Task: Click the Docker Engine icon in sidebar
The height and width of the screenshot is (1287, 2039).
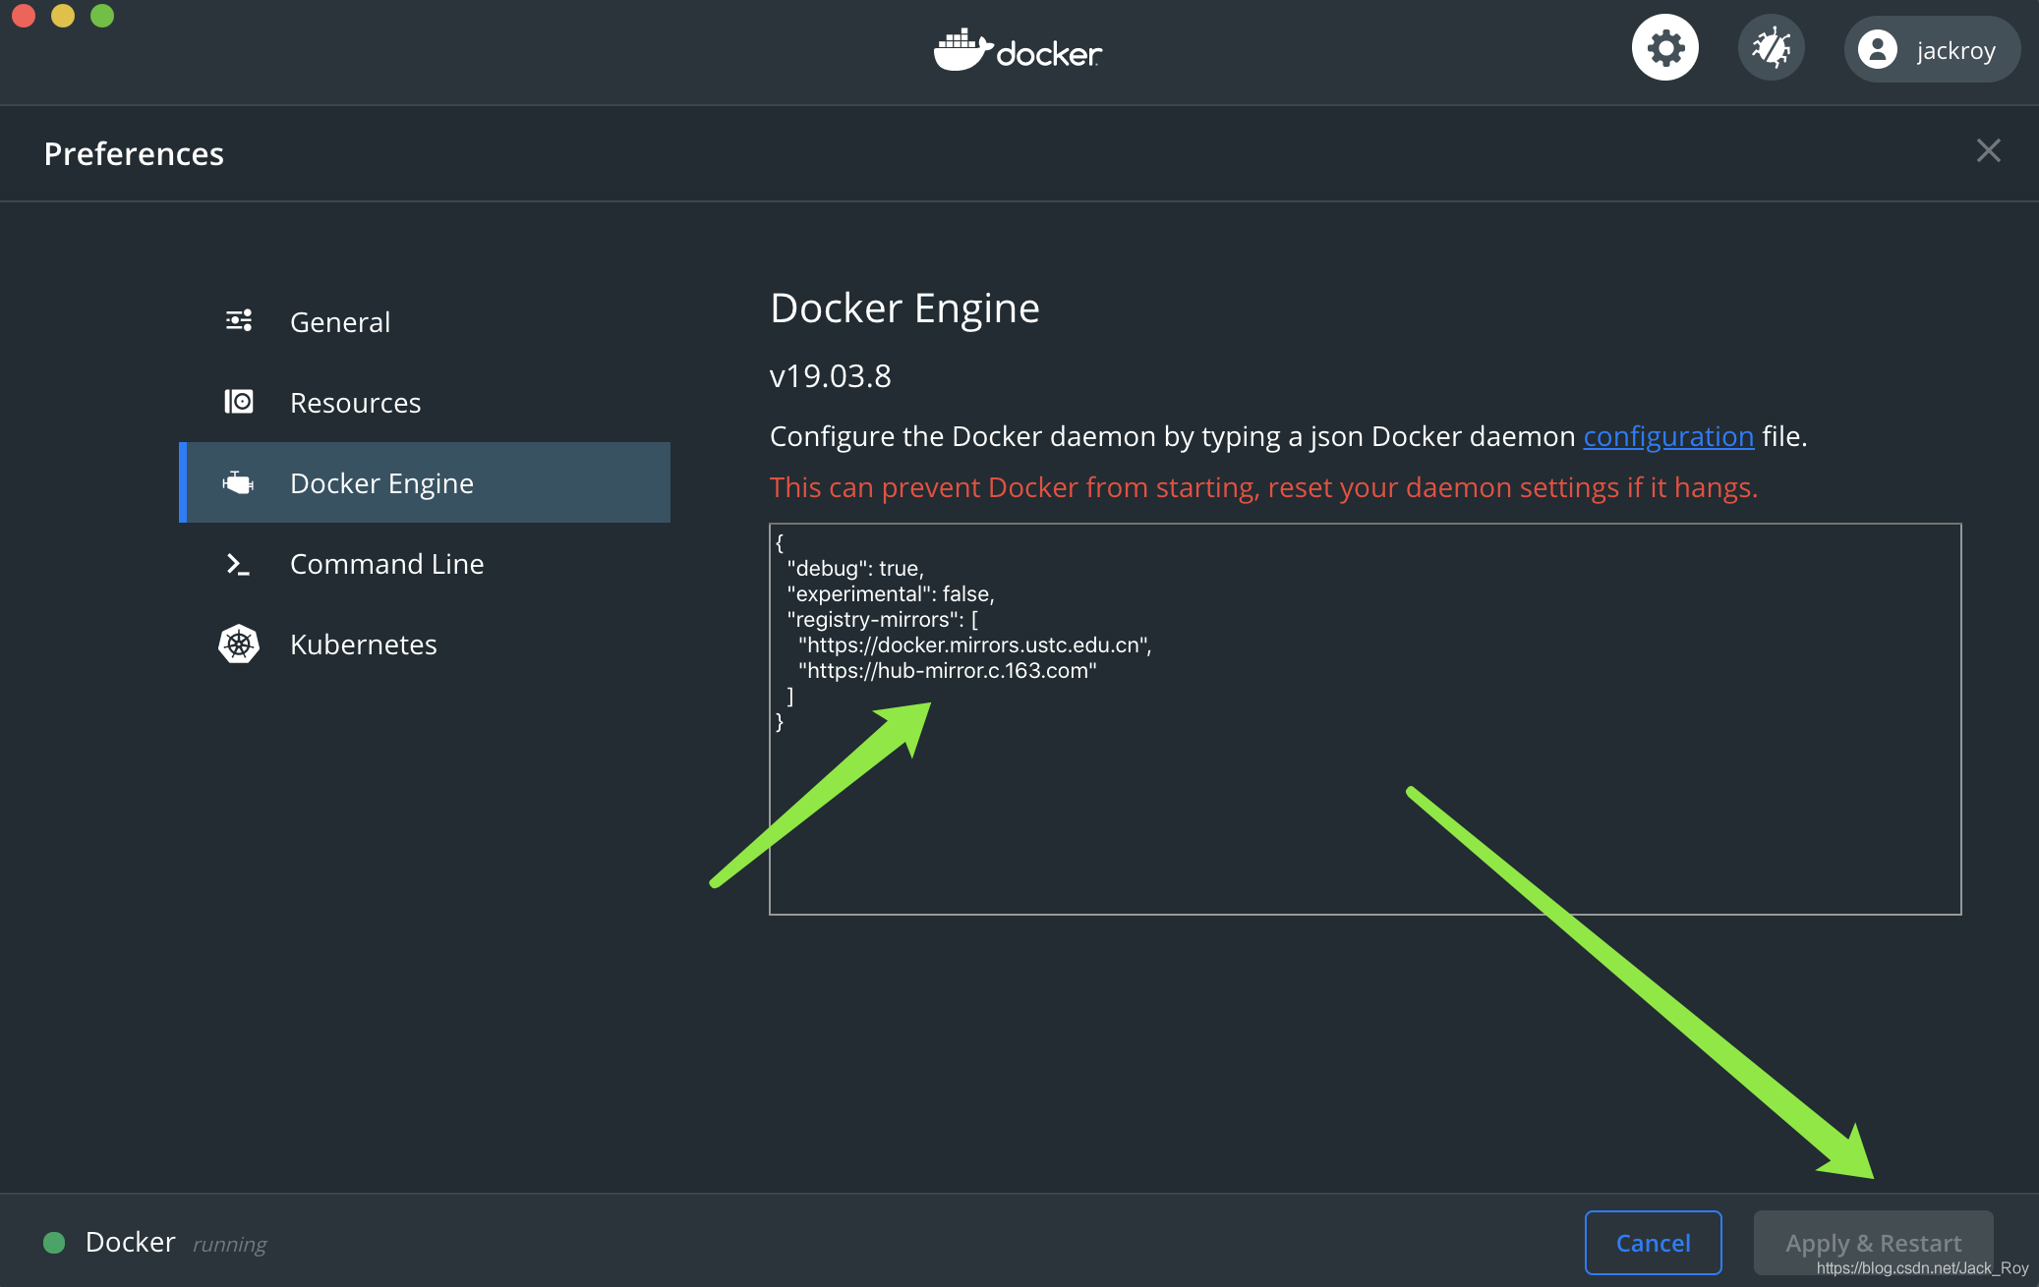Action: pyautogui.click(x=238, y=482)
